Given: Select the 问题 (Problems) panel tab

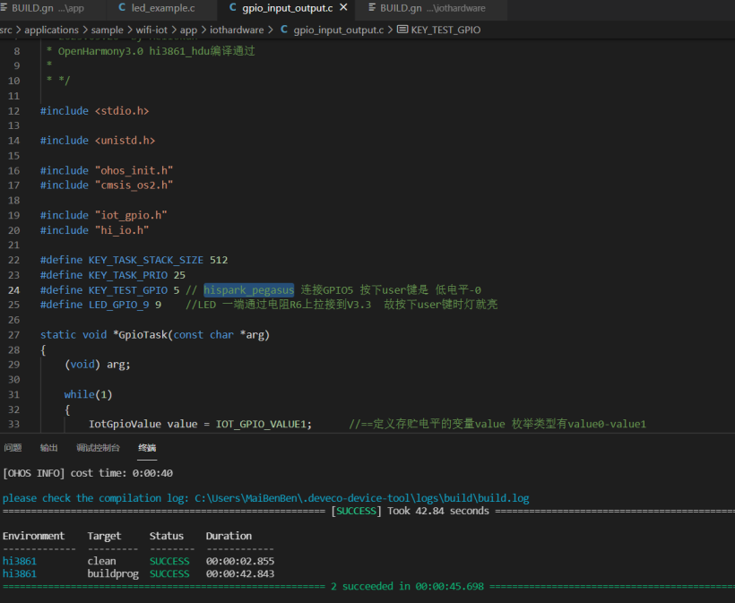Looking at the screenshot, I should tap(13, 447).
